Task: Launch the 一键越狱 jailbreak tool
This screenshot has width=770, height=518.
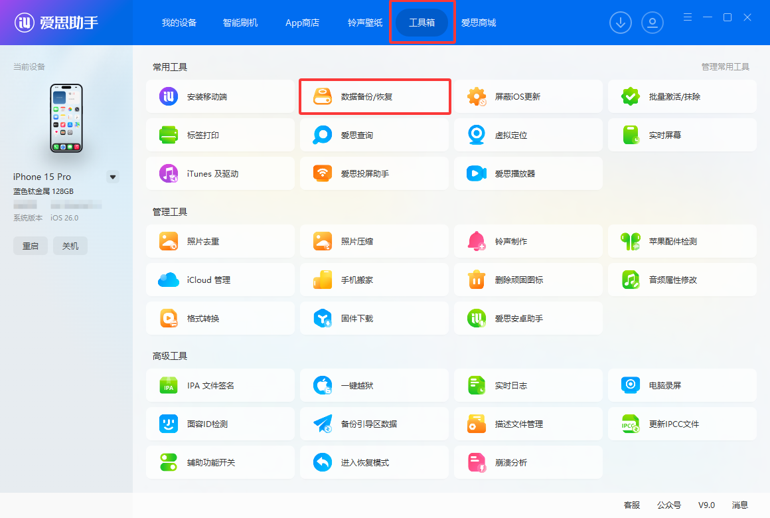Action: [x=374, y=386]
